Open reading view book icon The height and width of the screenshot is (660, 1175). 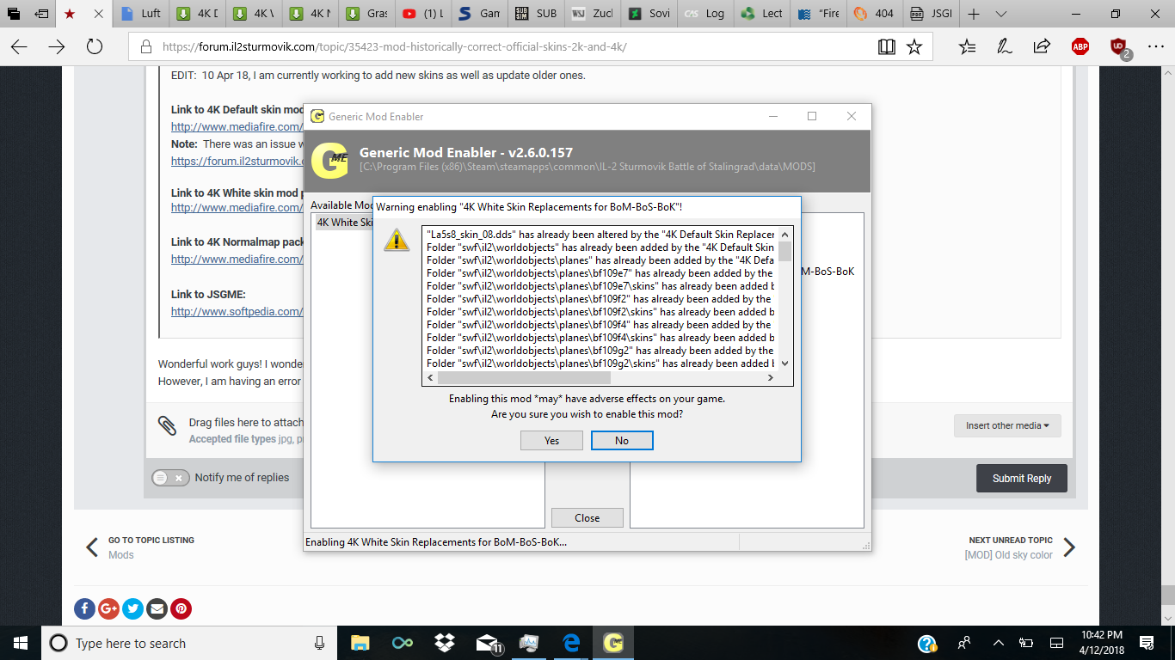(887, 46)
